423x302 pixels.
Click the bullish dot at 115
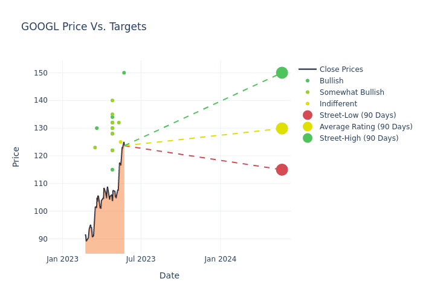click(112, 170)
